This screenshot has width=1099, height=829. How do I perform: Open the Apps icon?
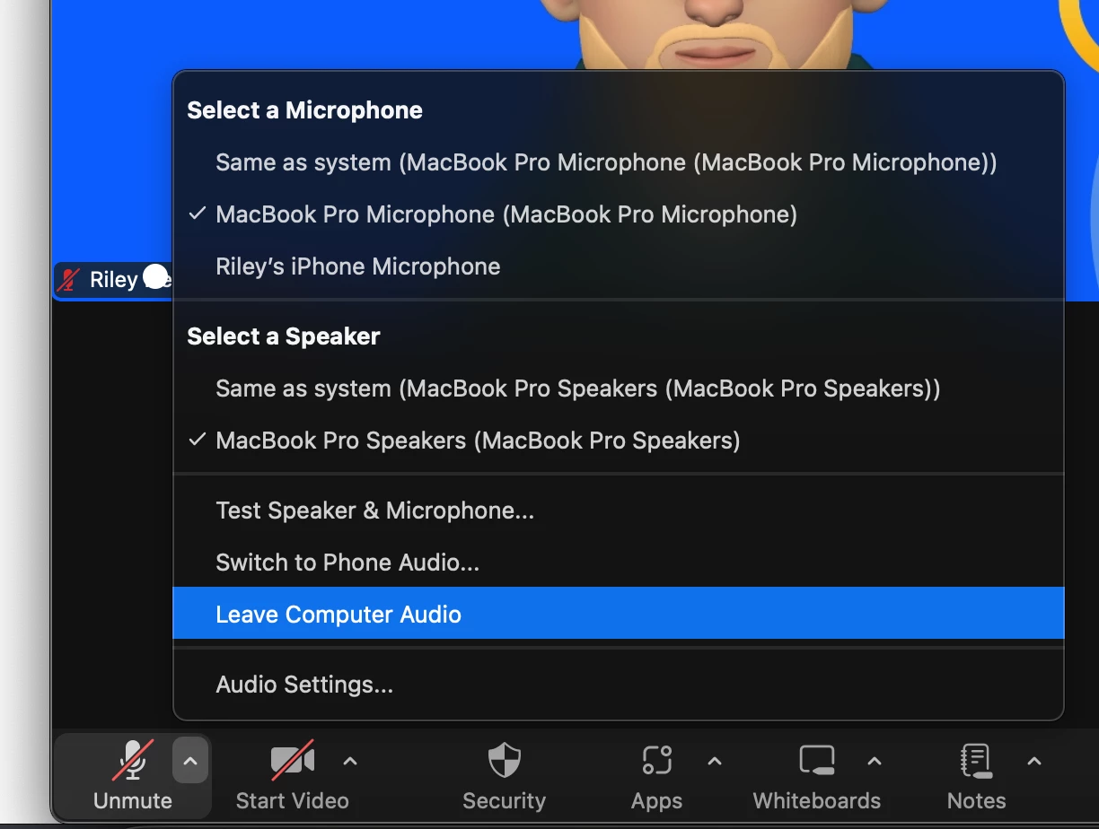pyautogui.click(x=657, y=761)
